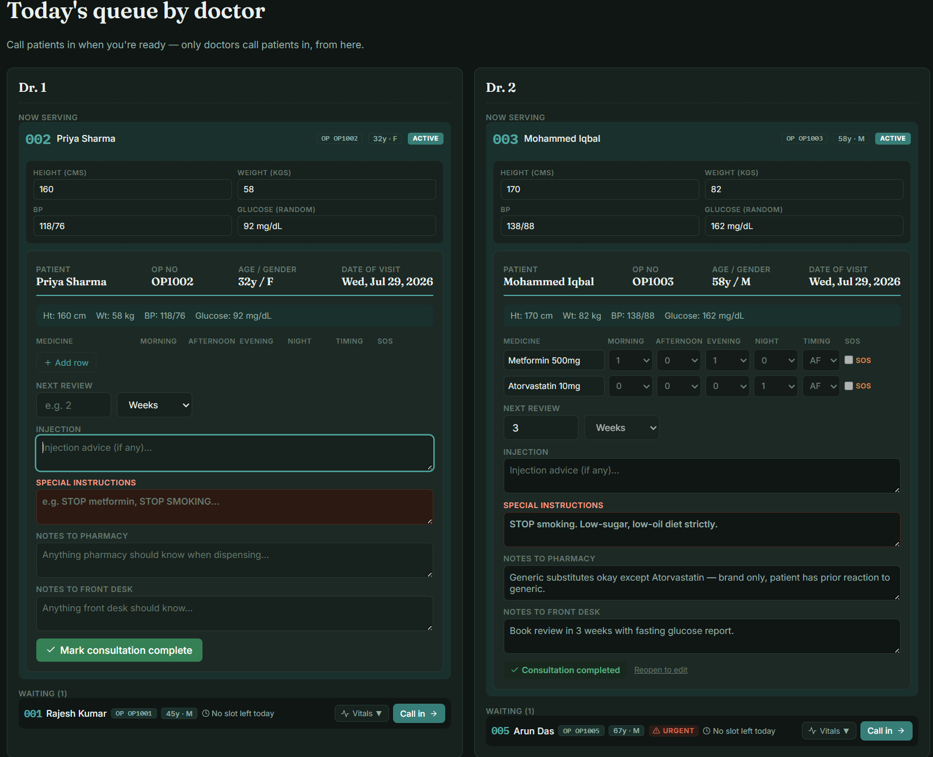Focus Priya Sharma's injection advice box

point(235,453)
